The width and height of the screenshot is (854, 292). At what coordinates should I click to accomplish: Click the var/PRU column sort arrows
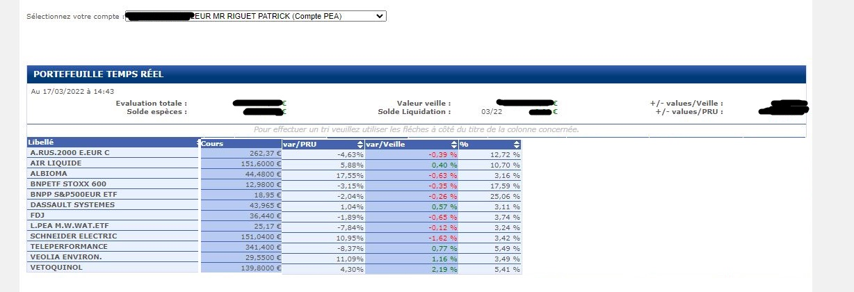tap(360, 144)
